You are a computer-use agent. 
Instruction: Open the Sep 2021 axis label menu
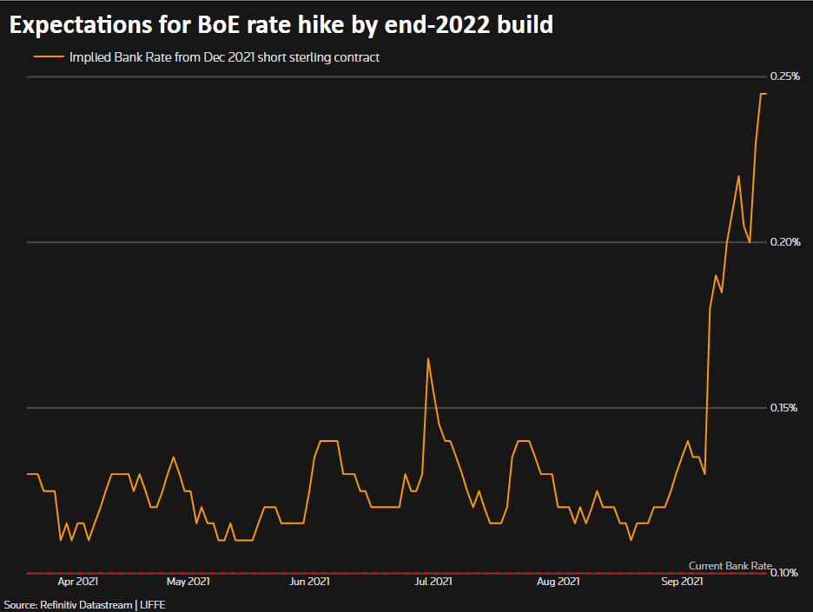click(683, 582)
